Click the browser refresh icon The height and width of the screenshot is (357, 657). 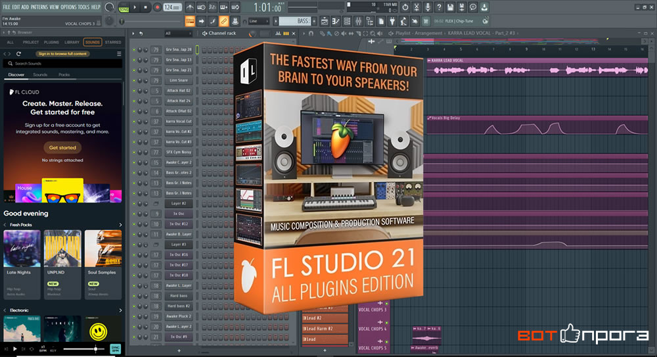point(18,54)
